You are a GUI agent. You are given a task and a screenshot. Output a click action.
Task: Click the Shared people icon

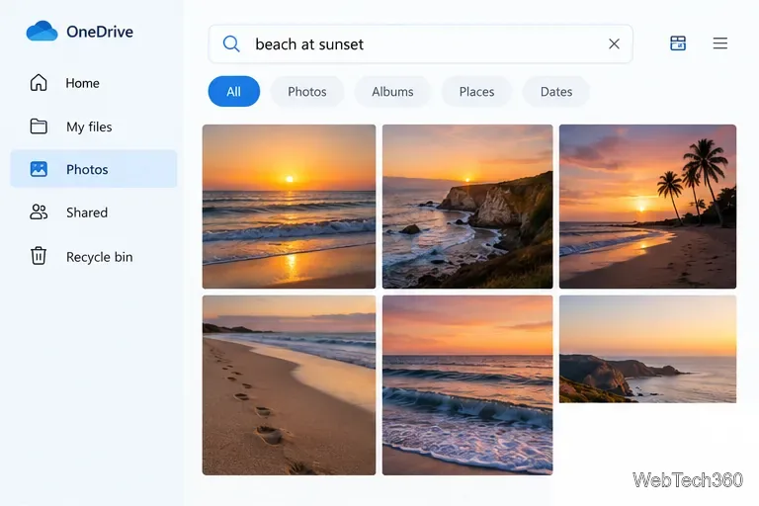[39, 212]
